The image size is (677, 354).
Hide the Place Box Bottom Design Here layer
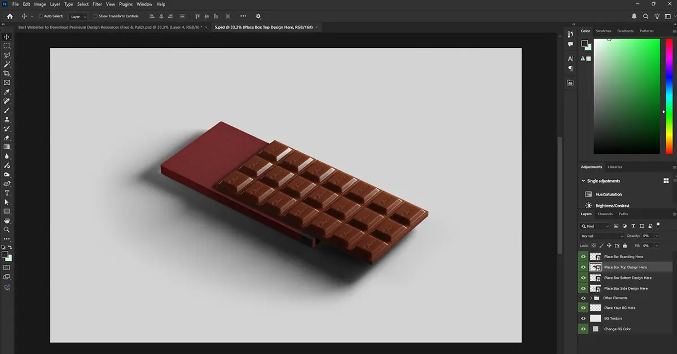[x=583, y=277]
